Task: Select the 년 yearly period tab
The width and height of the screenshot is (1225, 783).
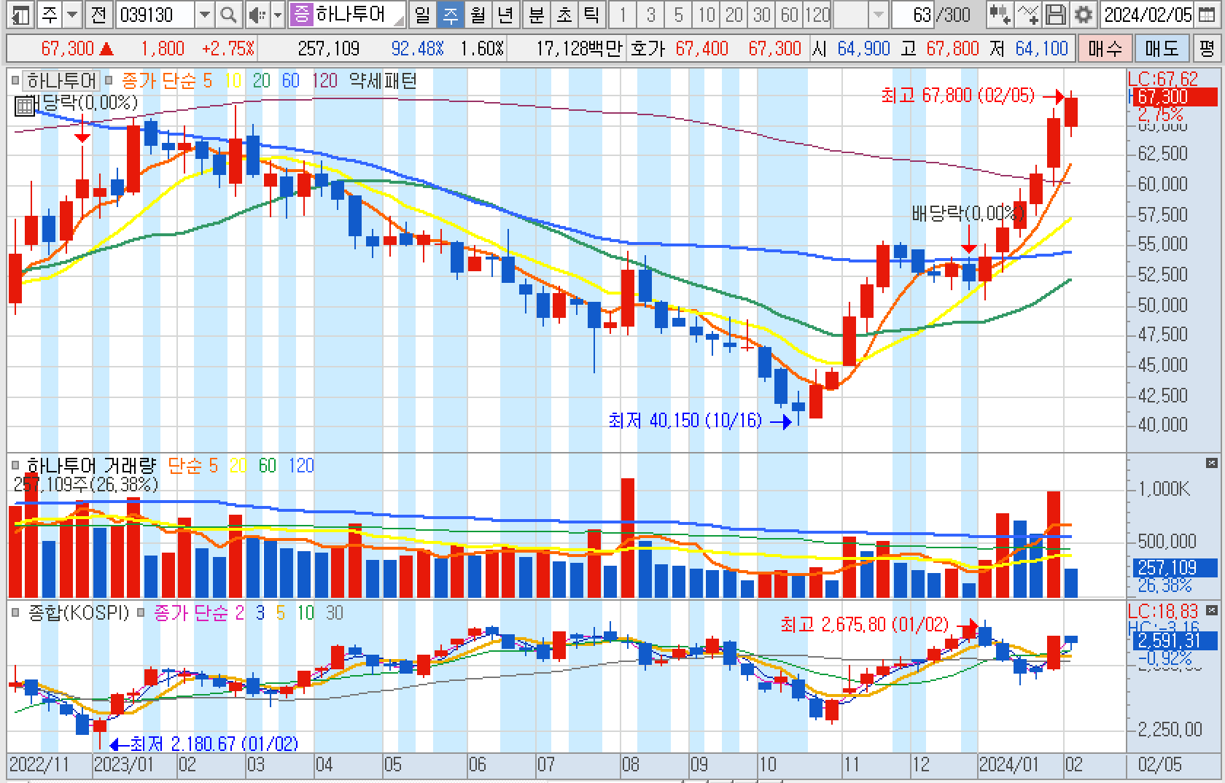Action: (x=505, y=15)
